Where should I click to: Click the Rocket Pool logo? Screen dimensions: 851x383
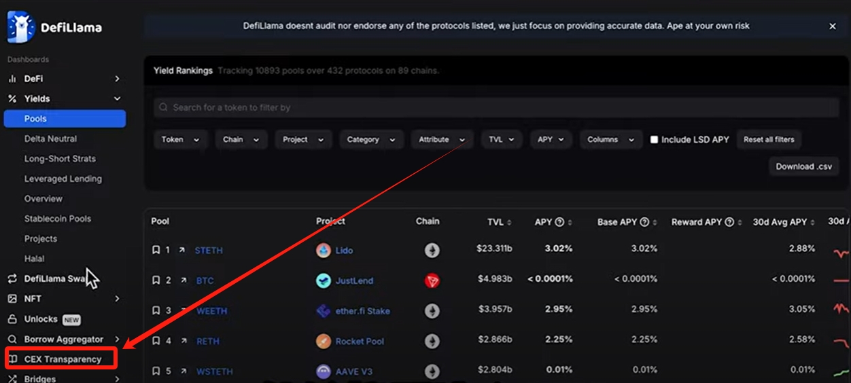[x=324, y=341]
